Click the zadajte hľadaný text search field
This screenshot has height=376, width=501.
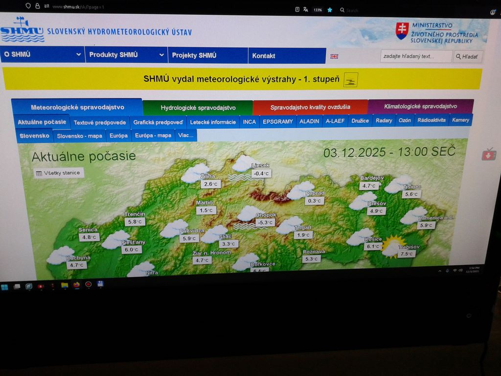click(416, 56)
